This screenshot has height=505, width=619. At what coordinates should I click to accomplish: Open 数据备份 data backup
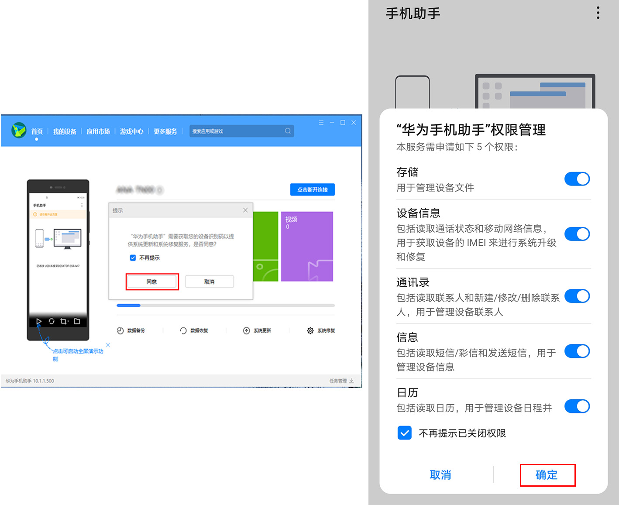point(131,330)
